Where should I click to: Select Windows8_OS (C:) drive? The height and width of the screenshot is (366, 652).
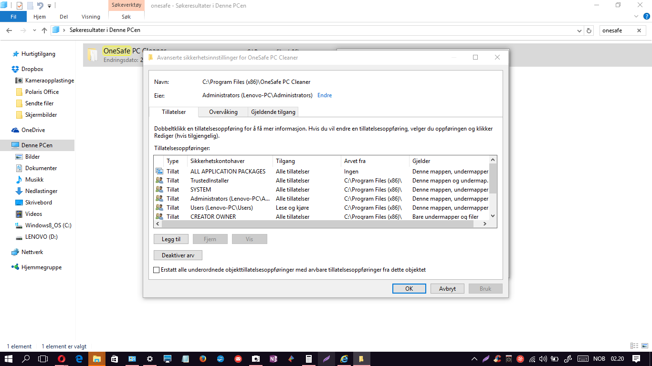pyautogui.click(x=48, y=225)
